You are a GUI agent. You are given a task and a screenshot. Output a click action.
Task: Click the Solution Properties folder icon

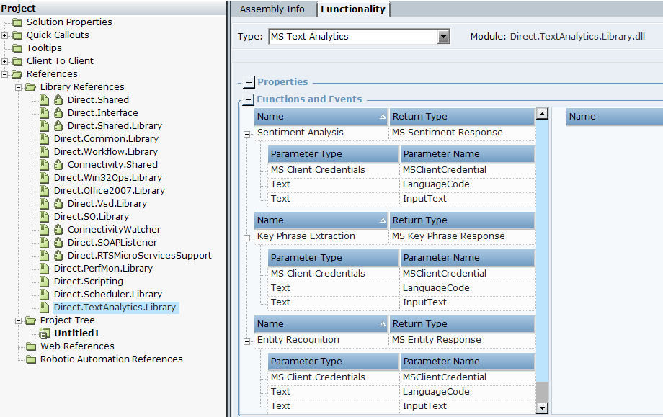click(17, 22)
